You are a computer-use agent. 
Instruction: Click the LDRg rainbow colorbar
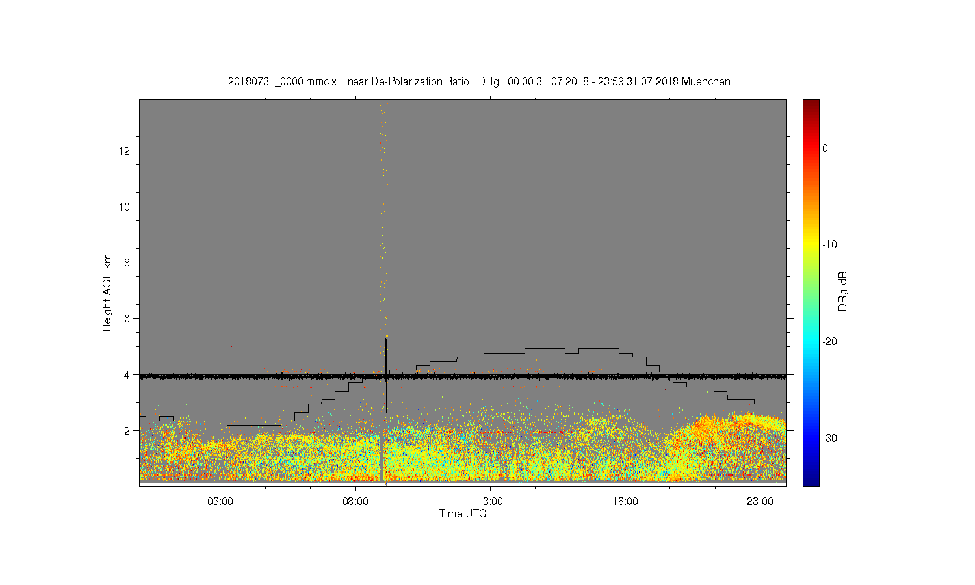[811, 292]
